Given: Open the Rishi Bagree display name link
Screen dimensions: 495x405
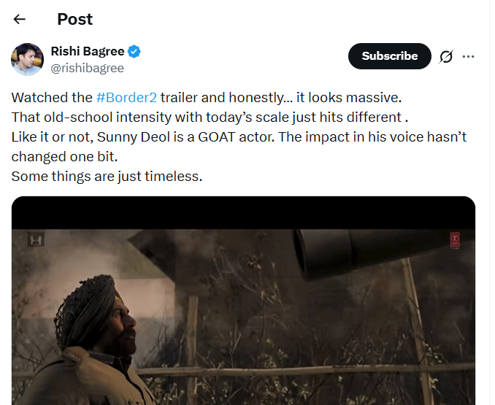Looking at the screenshot, I should [87, 51].
